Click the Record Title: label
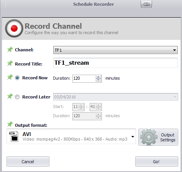182x172 pixels. click(29, 64)
